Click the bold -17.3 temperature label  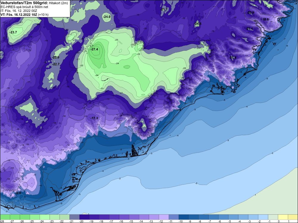[94, 118]
